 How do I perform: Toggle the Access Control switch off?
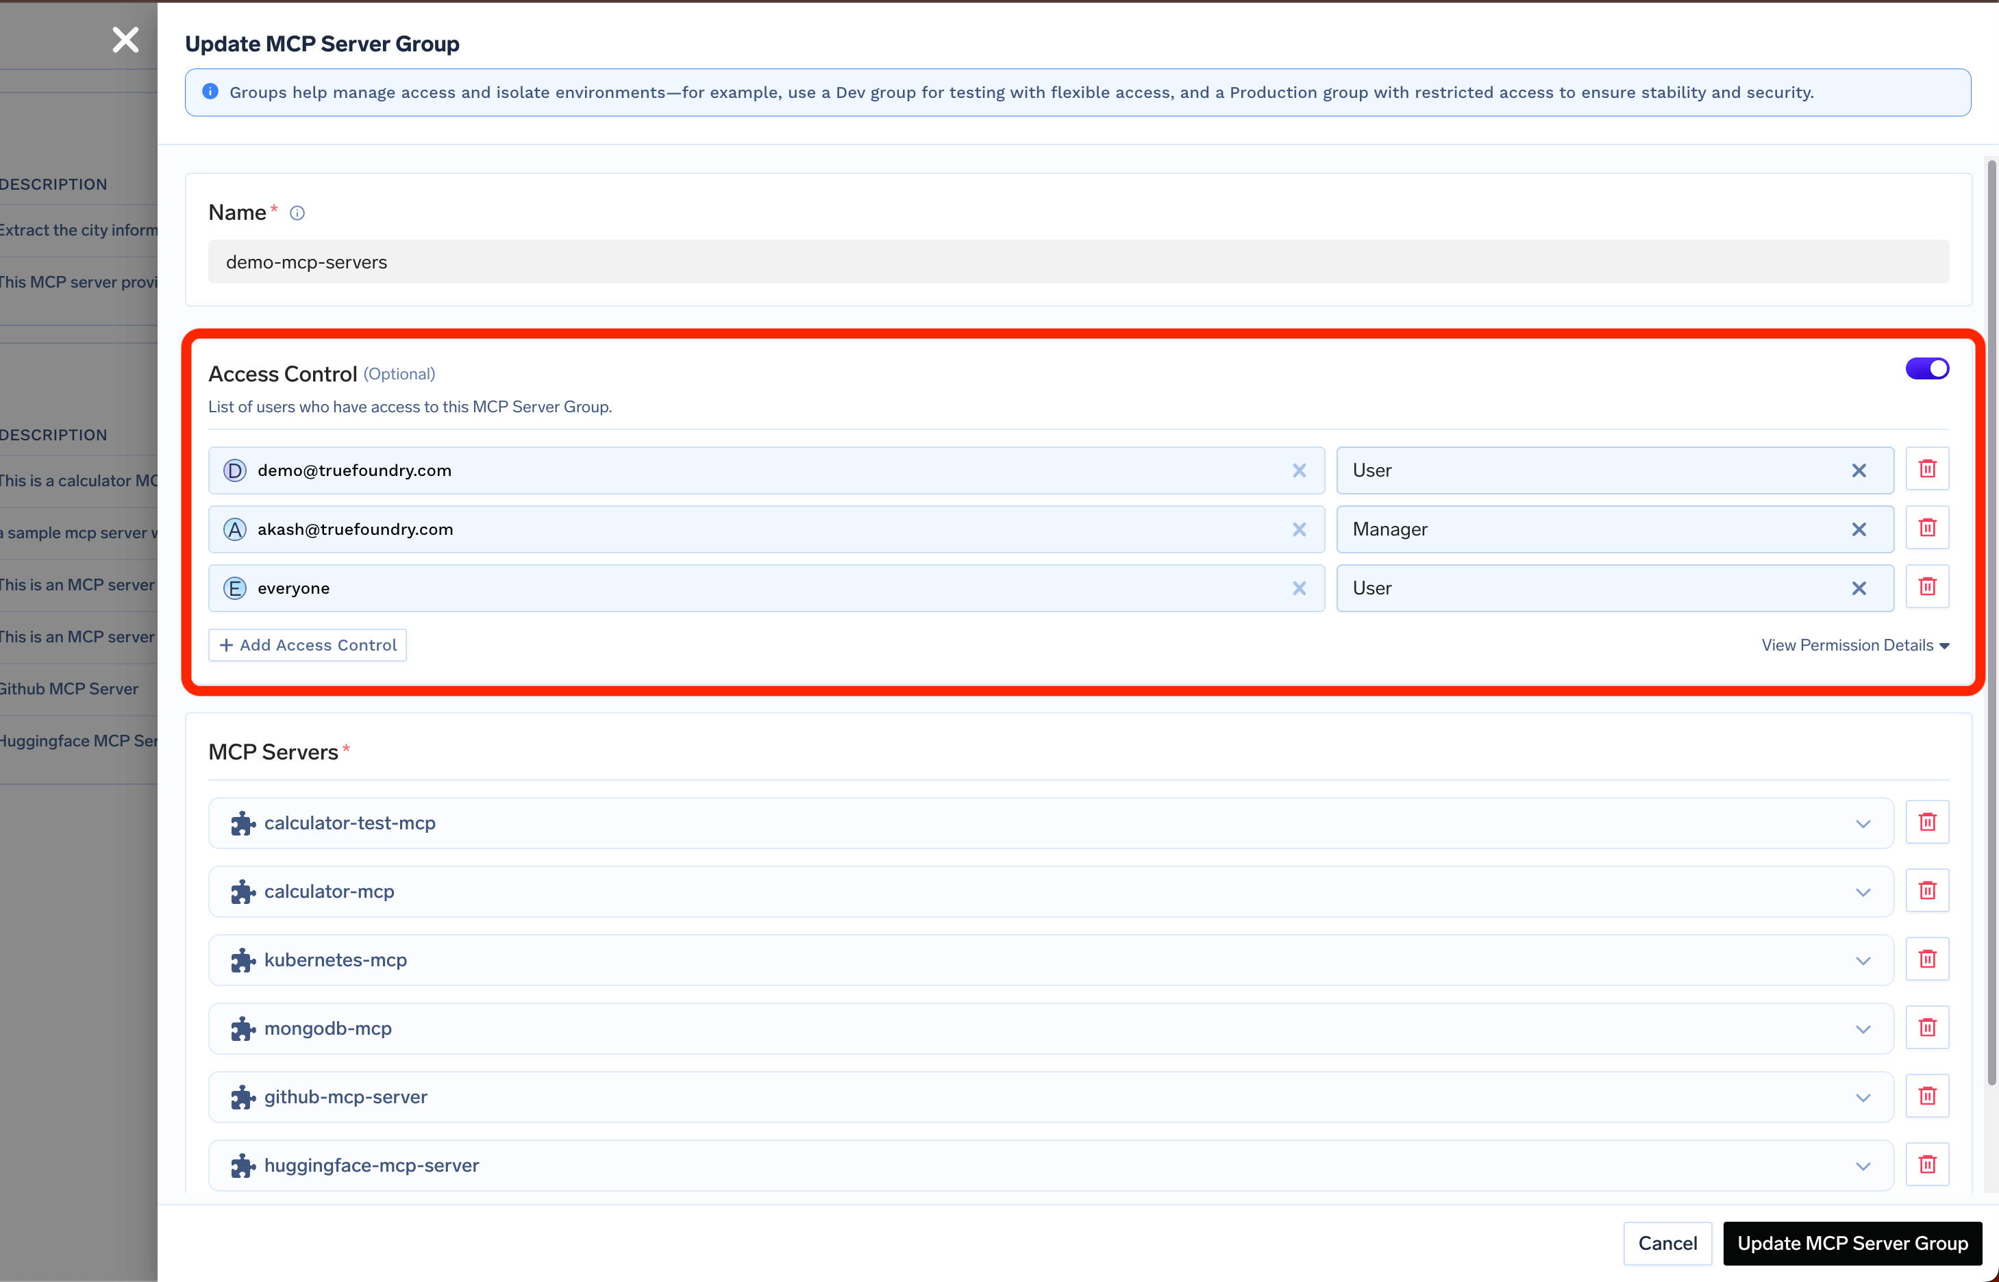point(1926,369)
